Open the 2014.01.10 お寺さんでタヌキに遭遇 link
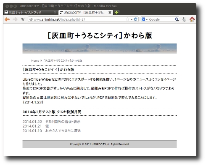Screen dimensions: 206x166 click(x=52, y=131)
